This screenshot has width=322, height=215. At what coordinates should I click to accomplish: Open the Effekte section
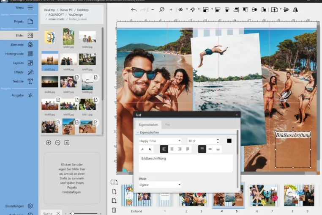pos(19,72)
